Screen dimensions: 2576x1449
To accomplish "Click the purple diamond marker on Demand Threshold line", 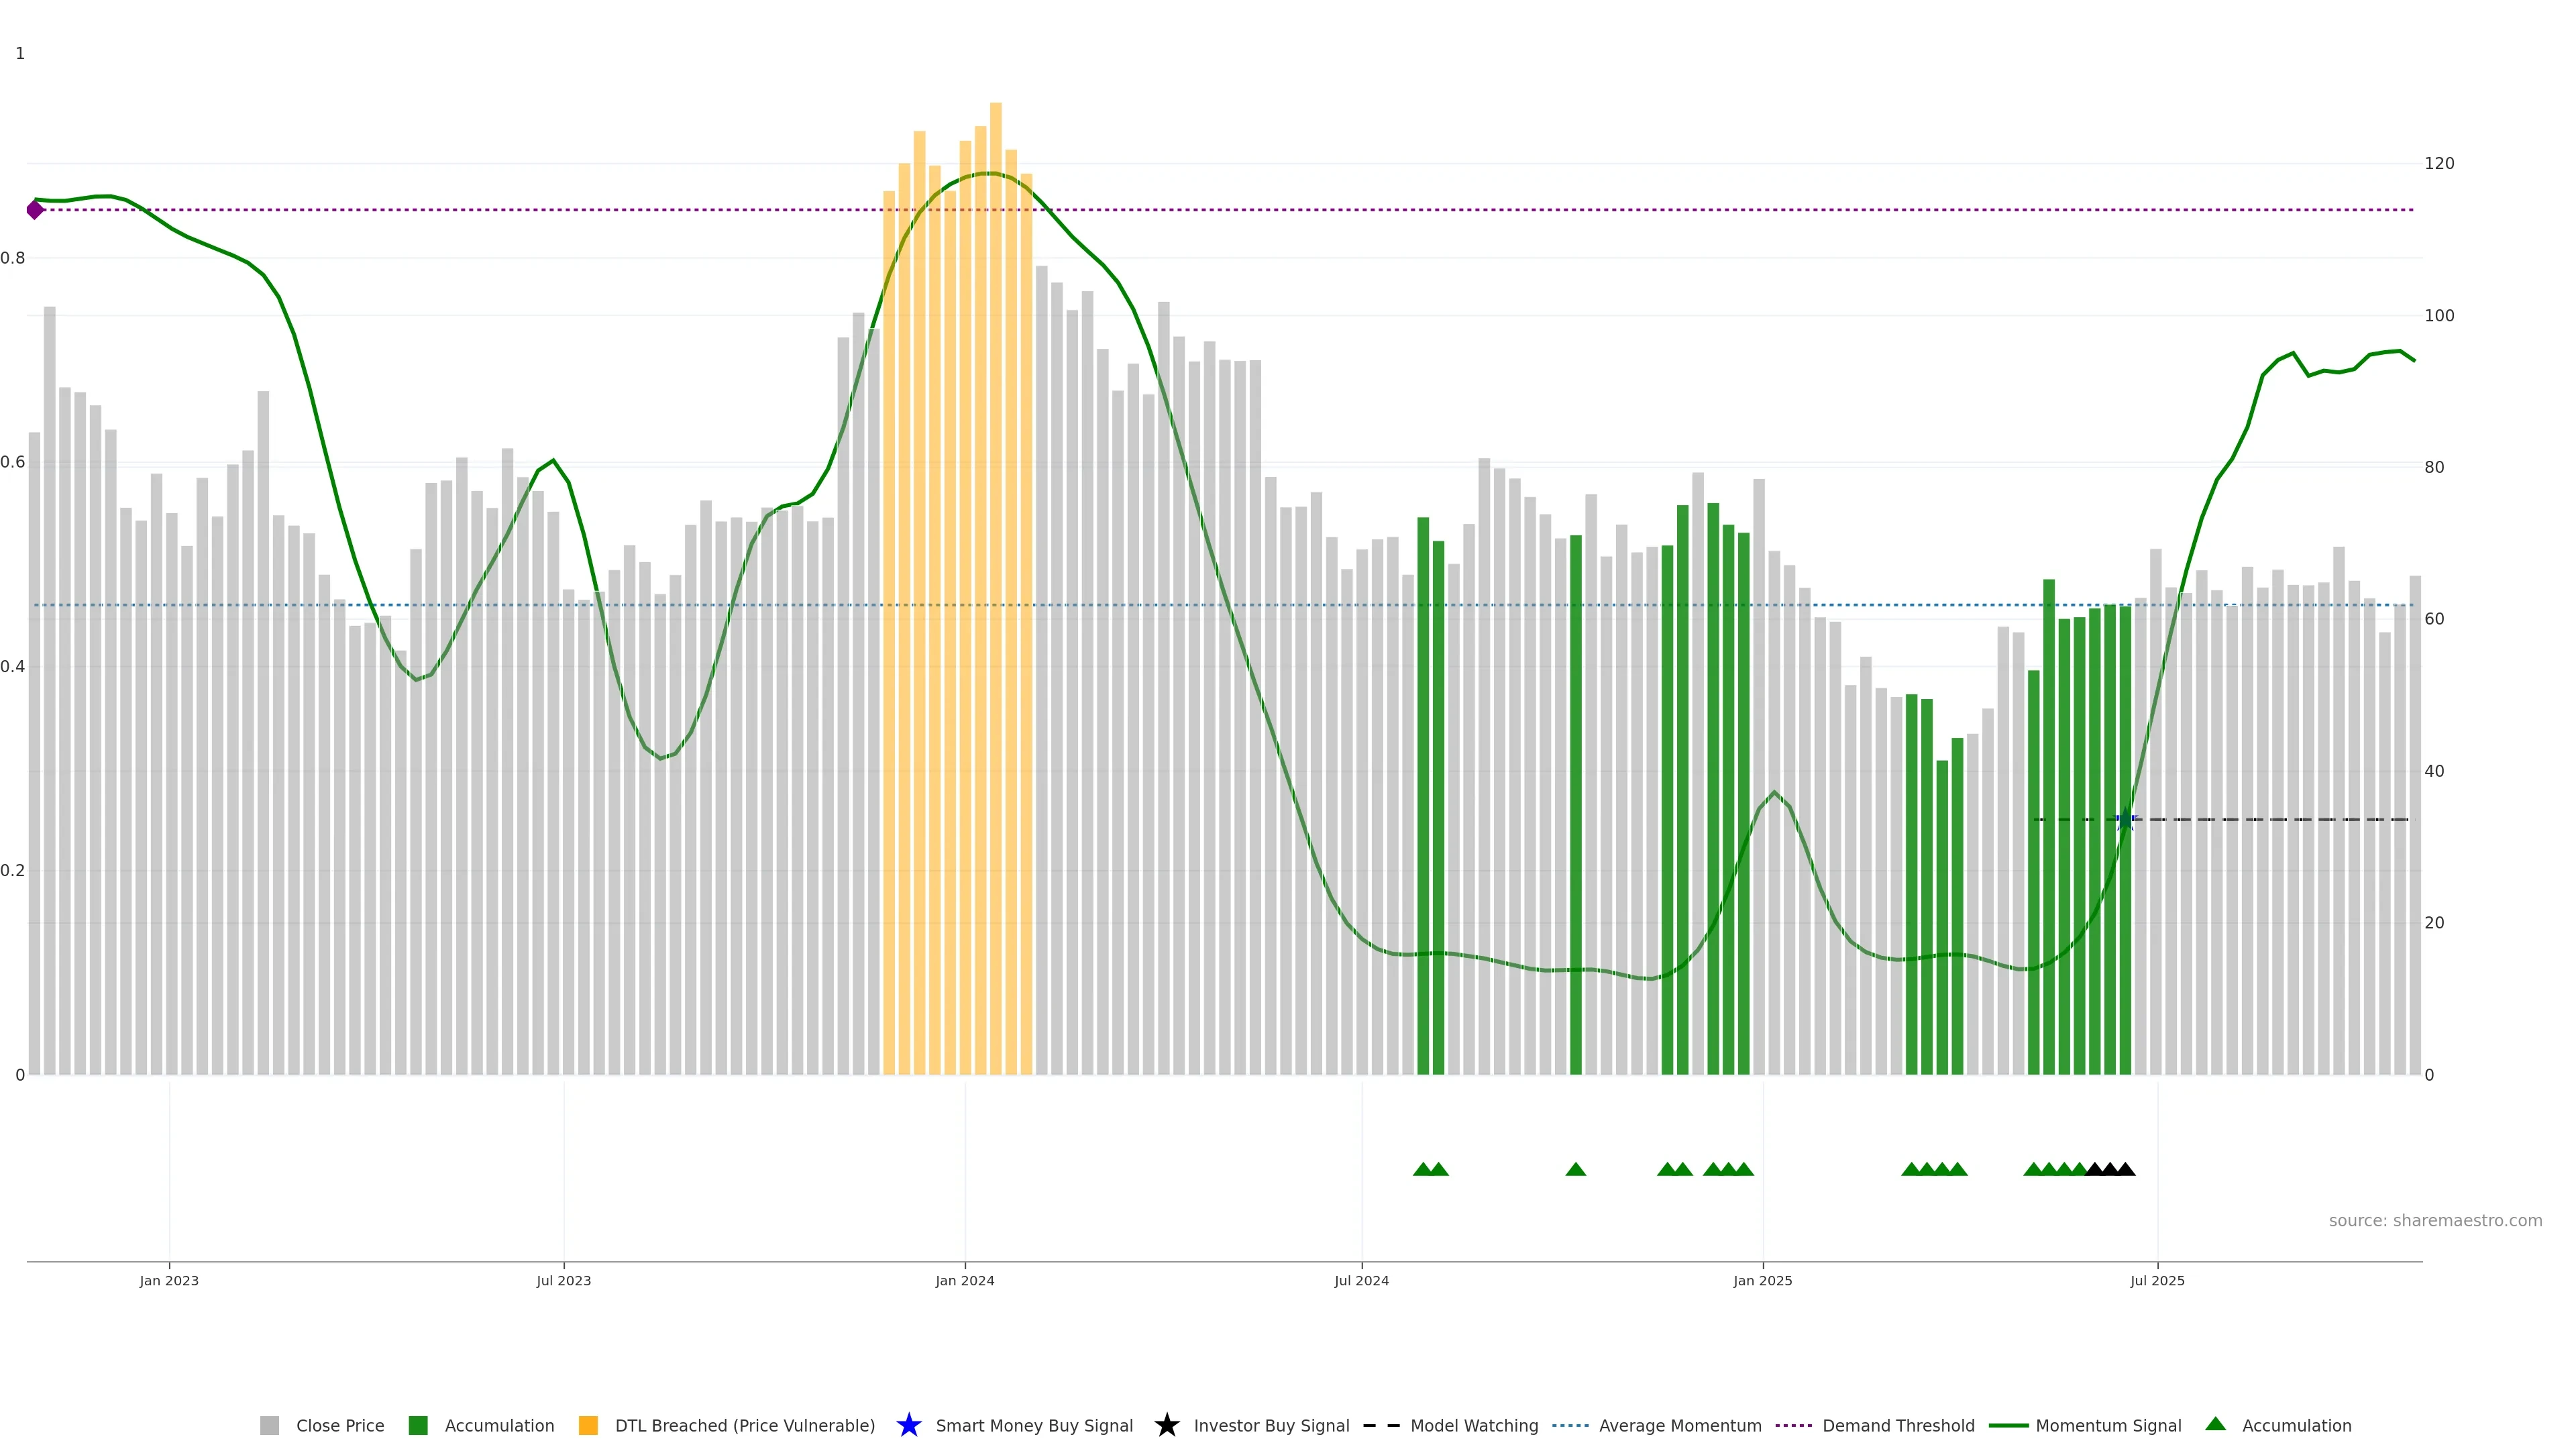I will (35, 210).
